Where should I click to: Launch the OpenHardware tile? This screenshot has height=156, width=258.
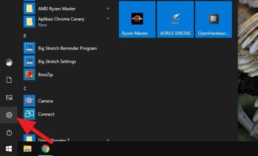[213, 19]
